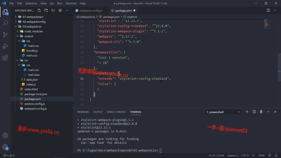The image size is (281, 158).
Task: Create a new folder in Explorer
Action: point(46,11)
